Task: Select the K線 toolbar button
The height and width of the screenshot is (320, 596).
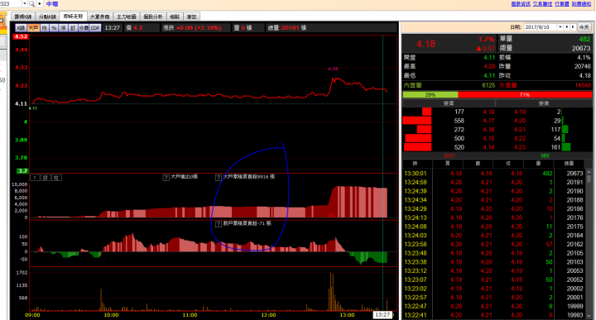Action: click(21, 28)
